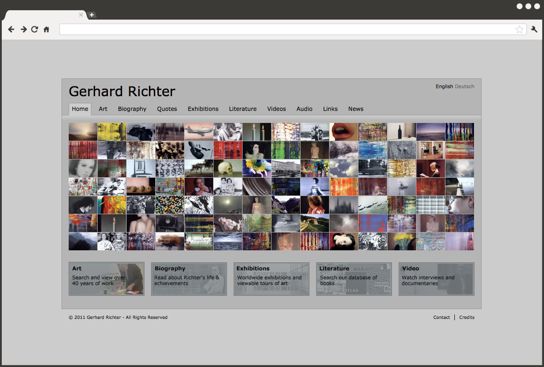Image resolution: width=544 pixels, height=367 pixels.
Task: Reload the page with the refresh icon
Action: 35,29
